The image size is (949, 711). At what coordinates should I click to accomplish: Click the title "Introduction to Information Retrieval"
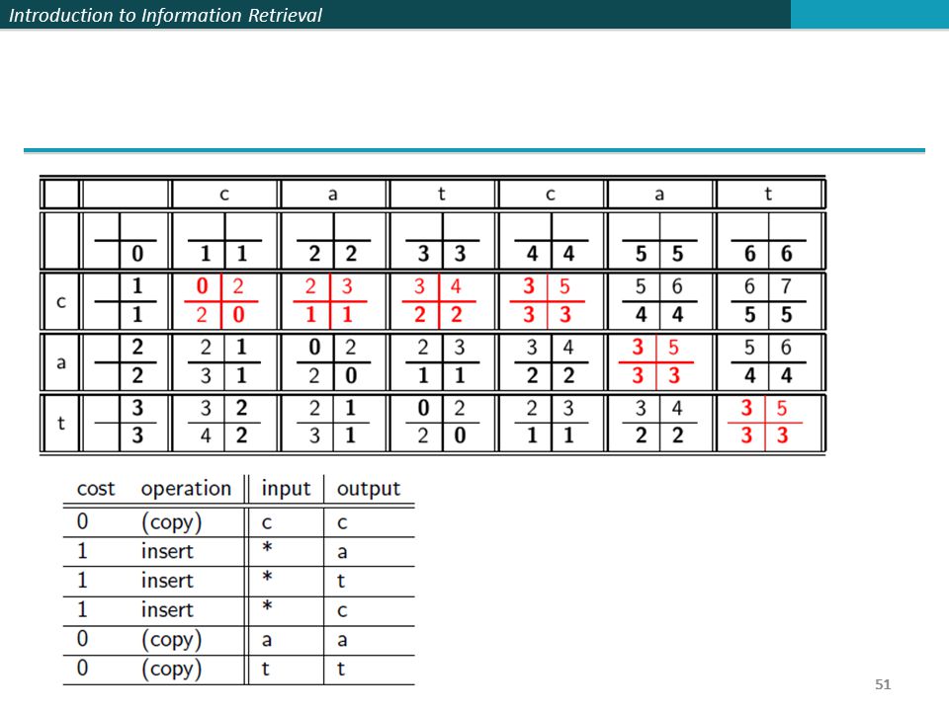coord(165,15)
